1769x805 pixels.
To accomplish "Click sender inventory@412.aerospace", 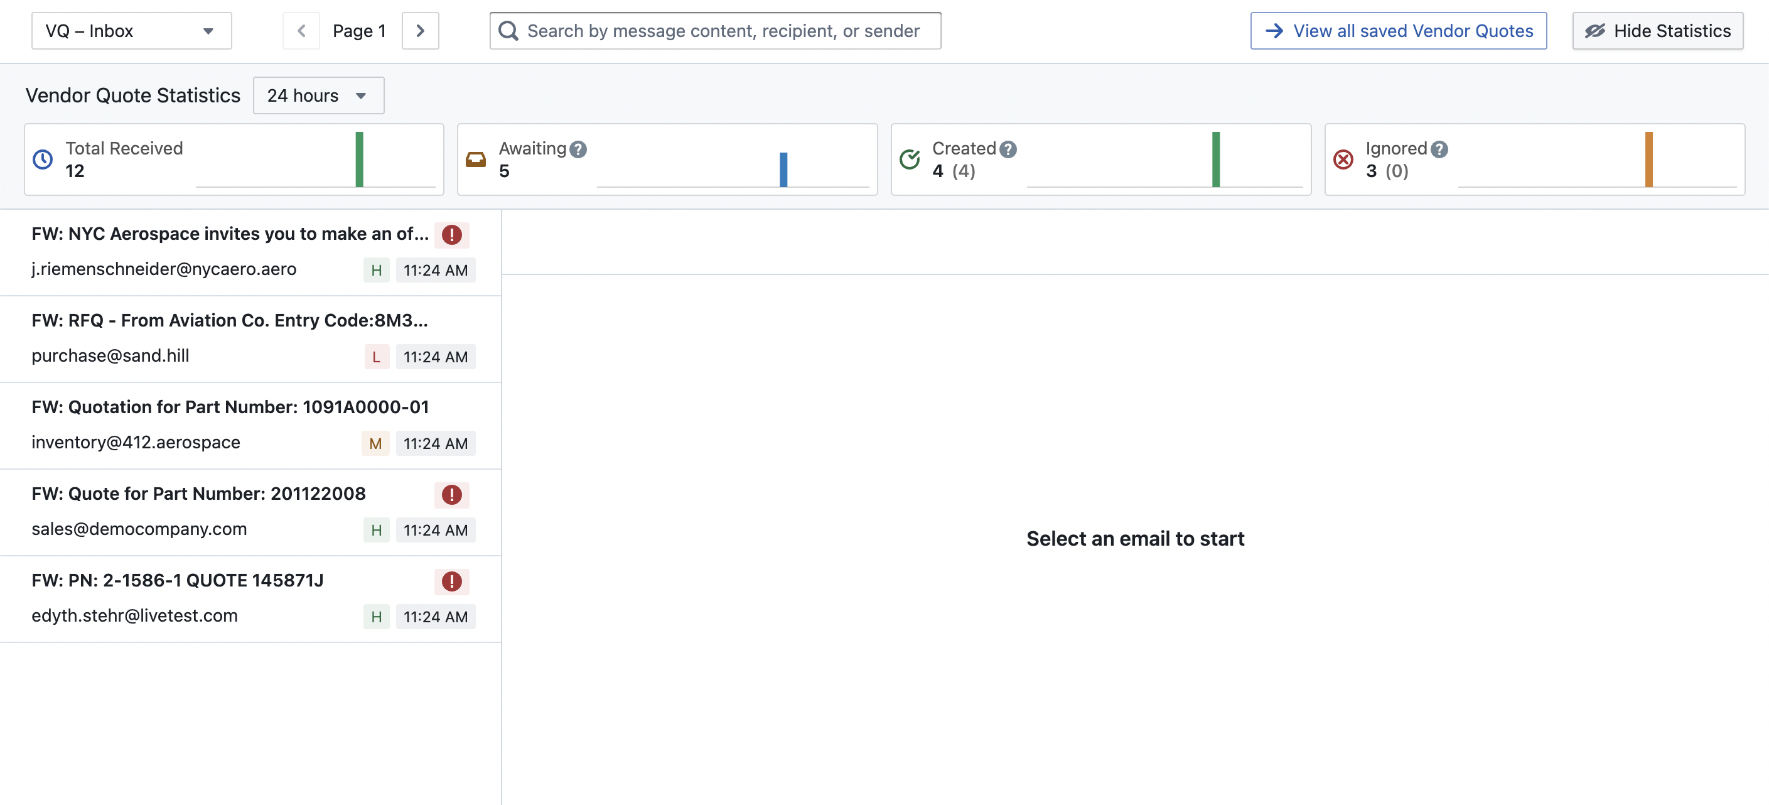I will click(x=136, y=442).
